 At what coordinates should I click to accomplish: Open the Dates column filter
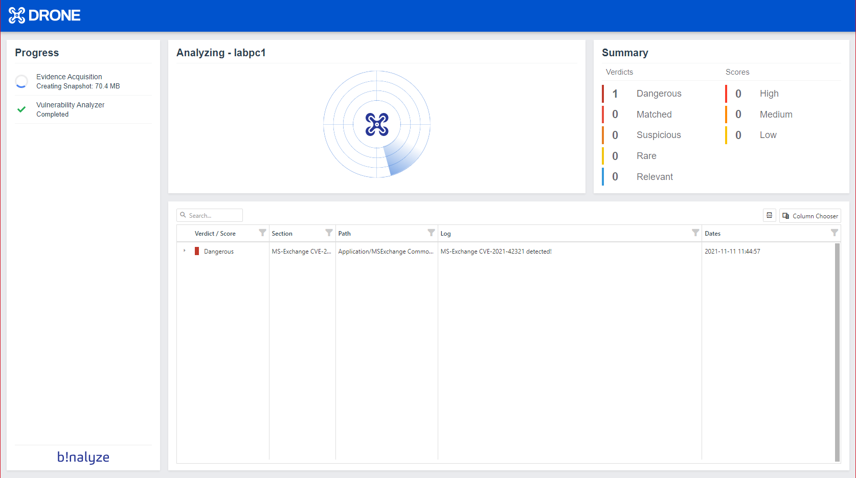(834, 233)
